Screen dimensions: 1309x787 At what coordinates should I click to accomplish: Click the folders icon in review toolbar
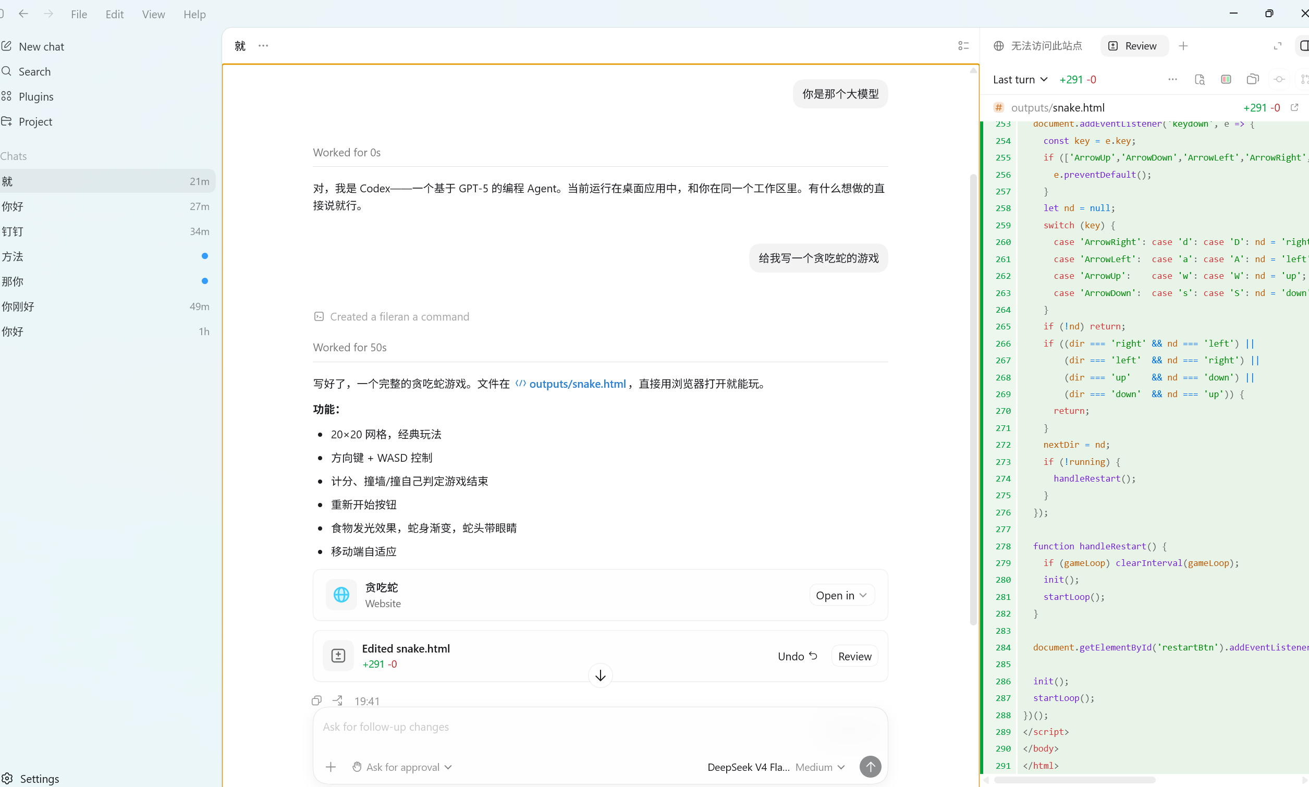[1253, 79]
